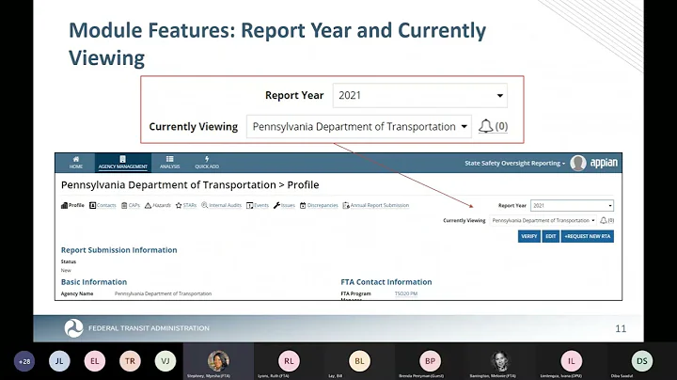
Task: Click the Events section icon
Action: click(249, 206)
